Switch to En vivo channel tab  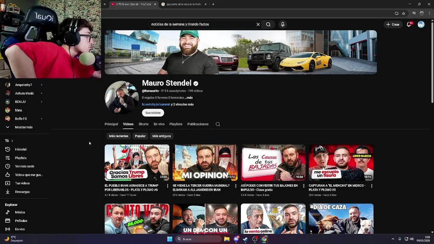click(159, 124)
